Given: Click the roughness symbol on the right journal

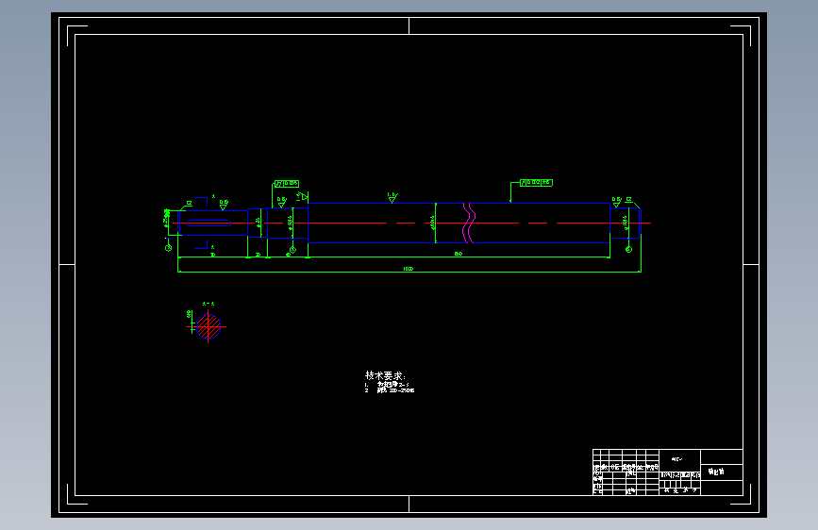Looking at the screenshot, I should tap(617, 202).
